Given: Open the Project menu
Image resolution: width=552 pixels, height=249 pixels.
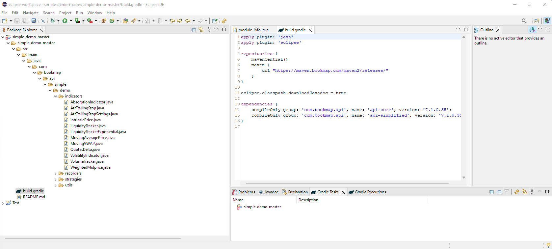Looking at the screenshot, I should coord(65,13).
